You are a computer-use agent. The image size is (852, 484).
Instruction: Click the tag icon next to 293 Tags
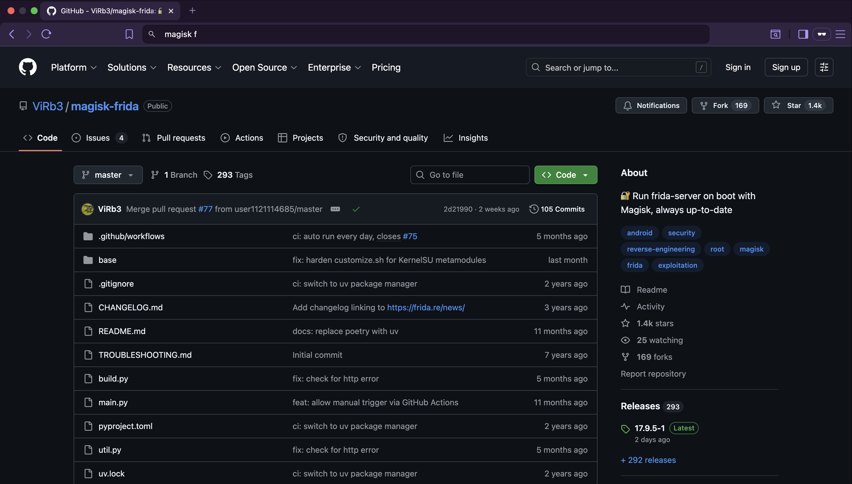pos(208,175)
